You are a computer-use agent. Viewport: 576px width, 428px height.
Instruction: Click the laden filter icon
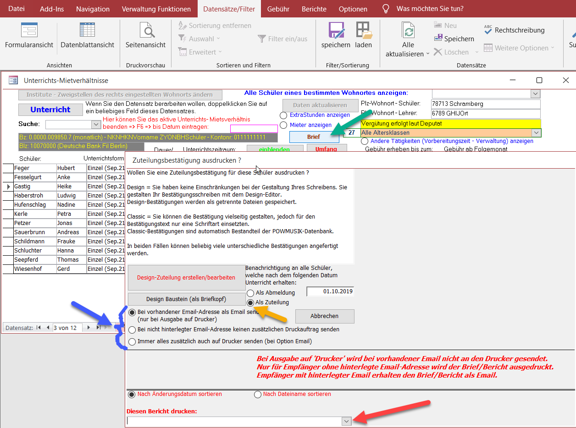[363, 31]
